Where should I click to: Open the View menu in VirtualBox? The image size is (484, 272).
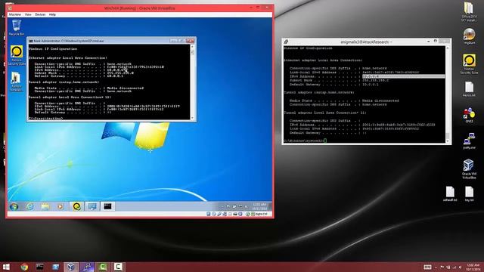[x=28, y=14]
